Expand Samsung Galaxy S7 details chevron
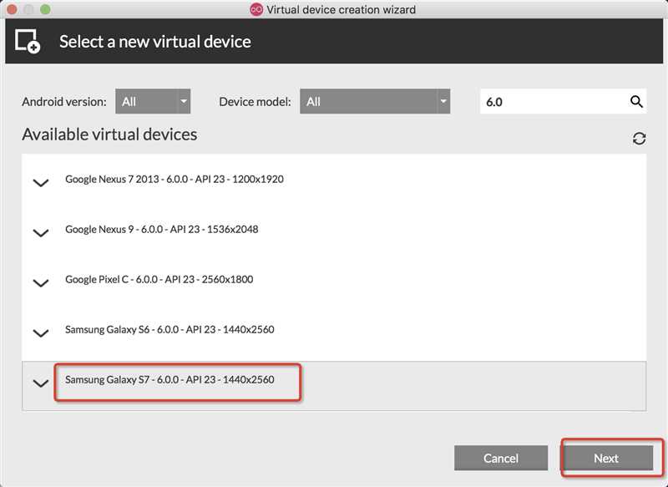 [x=41, y=383]
